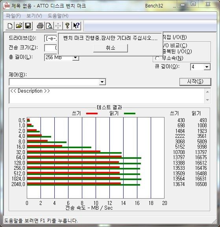Click the I/O 비교(C) option label

point(175,45)
